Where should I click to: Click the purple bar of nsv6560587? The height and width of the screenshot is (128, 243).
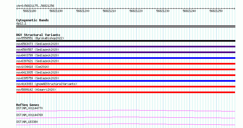[126, 52]
